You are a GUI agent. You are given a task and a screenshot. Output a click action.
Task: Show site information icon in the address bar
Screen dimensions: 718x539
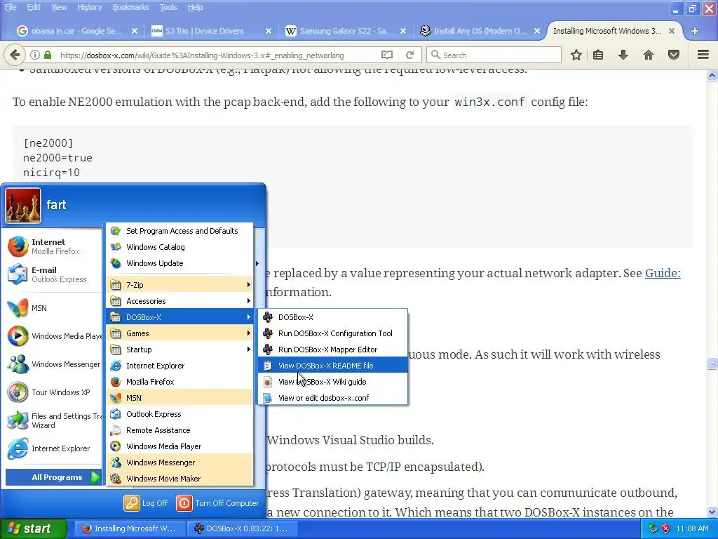(35, 55)
